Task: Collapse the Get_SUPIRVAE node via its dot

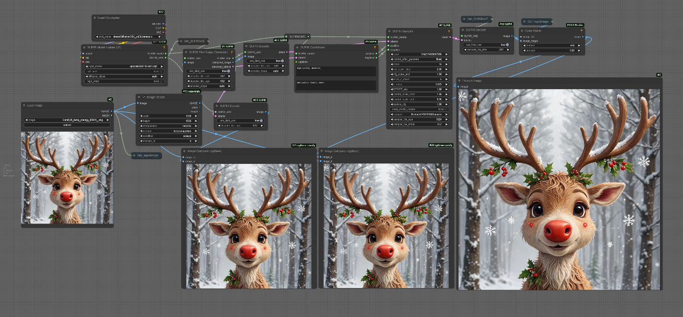Action: tap(464, 19)
